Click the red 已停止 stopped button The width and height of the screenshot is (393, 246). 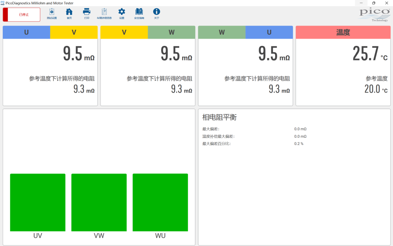coord(21,15)
